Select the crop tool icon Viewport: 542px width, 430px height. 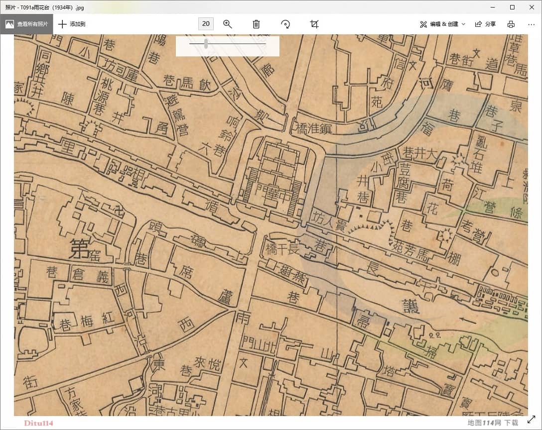(x=314, y=24)
